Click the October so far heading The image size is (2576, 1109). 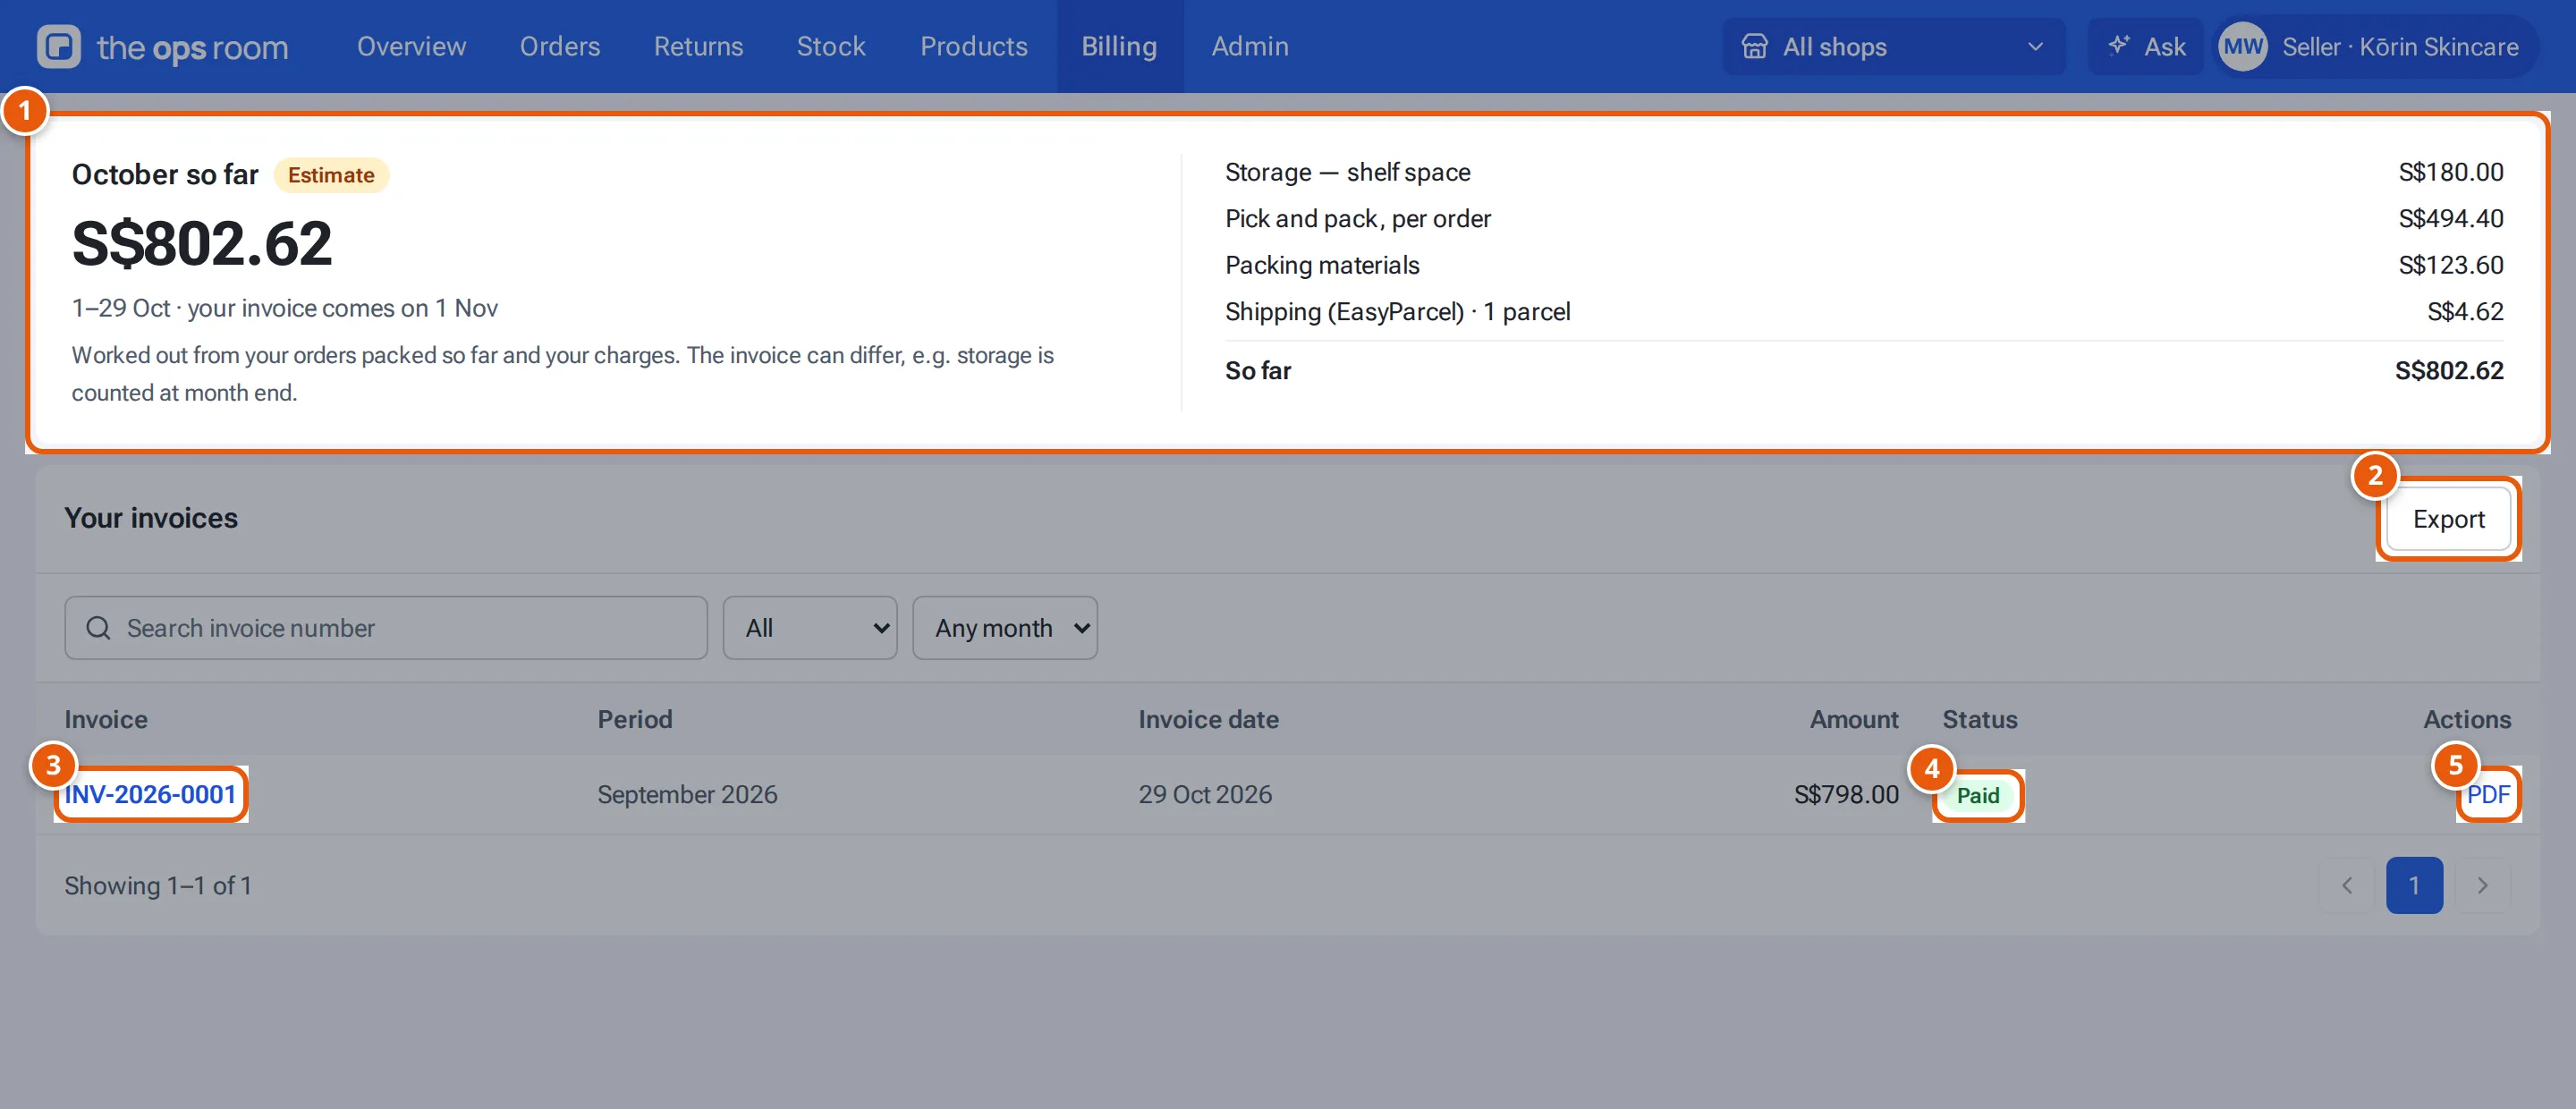click(165, 174)
